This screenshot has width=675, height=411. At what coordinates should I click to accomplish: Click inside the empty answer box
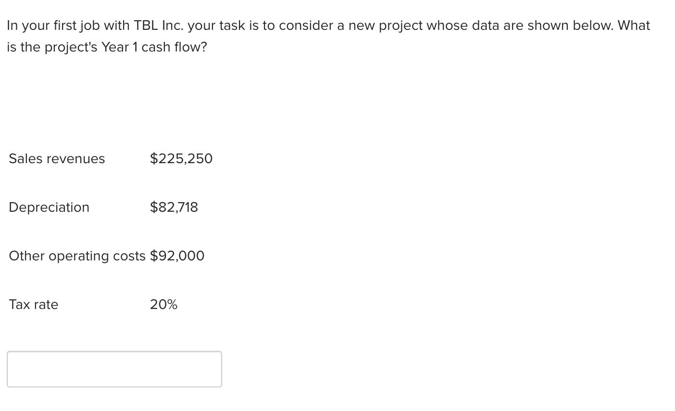pos(114,369)
